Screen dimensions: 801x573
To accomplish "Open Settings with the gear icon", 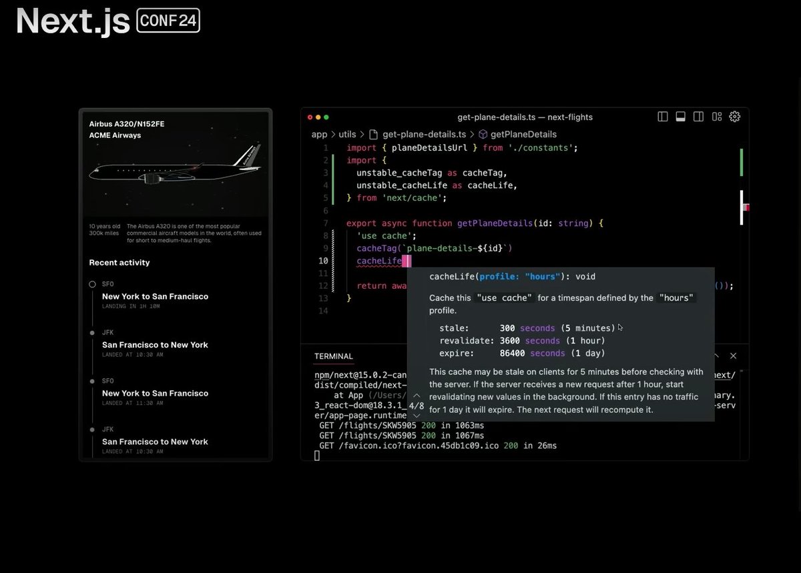I will point(734,116).
